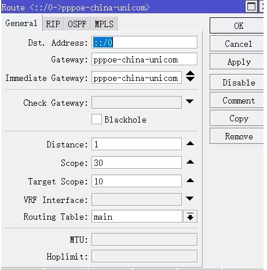Collapse the Distance field arrow

[190, 143]
